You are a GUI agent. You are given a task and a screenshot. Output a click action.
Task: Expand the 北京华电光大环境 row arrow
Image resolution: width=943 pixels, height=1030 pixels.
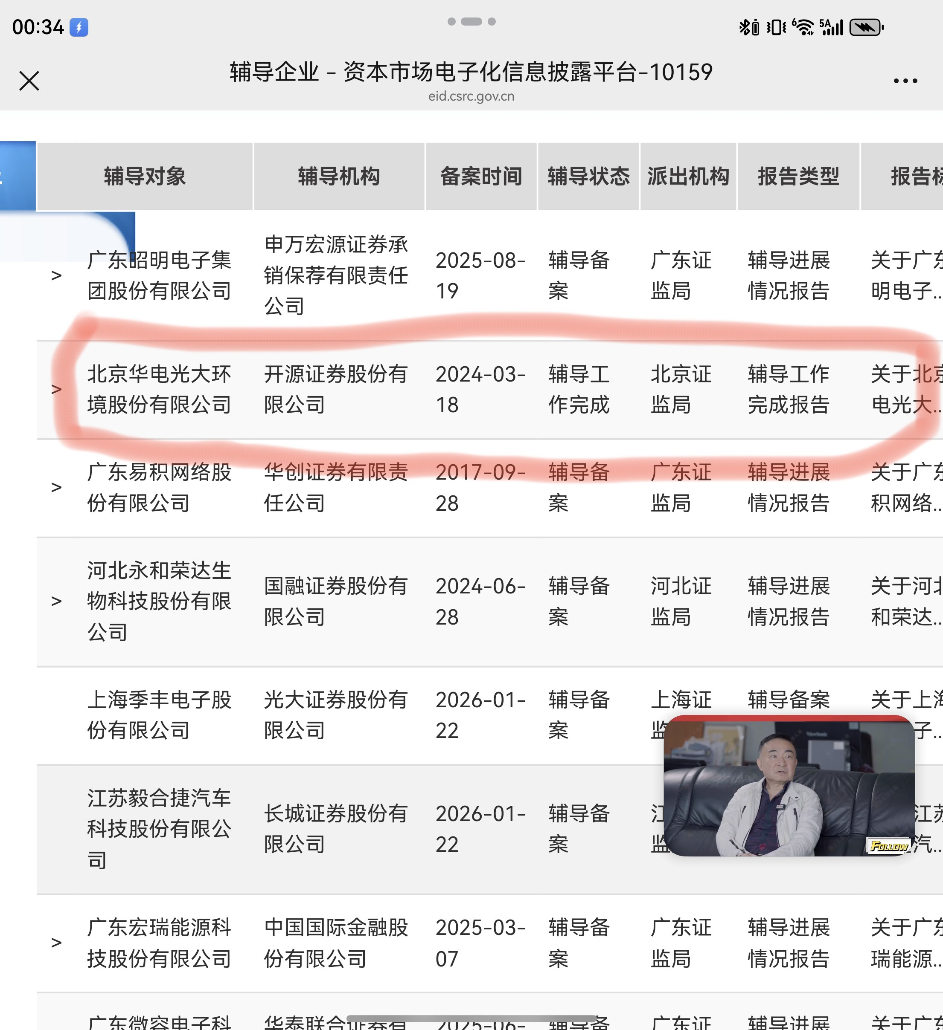coord(56,389)
